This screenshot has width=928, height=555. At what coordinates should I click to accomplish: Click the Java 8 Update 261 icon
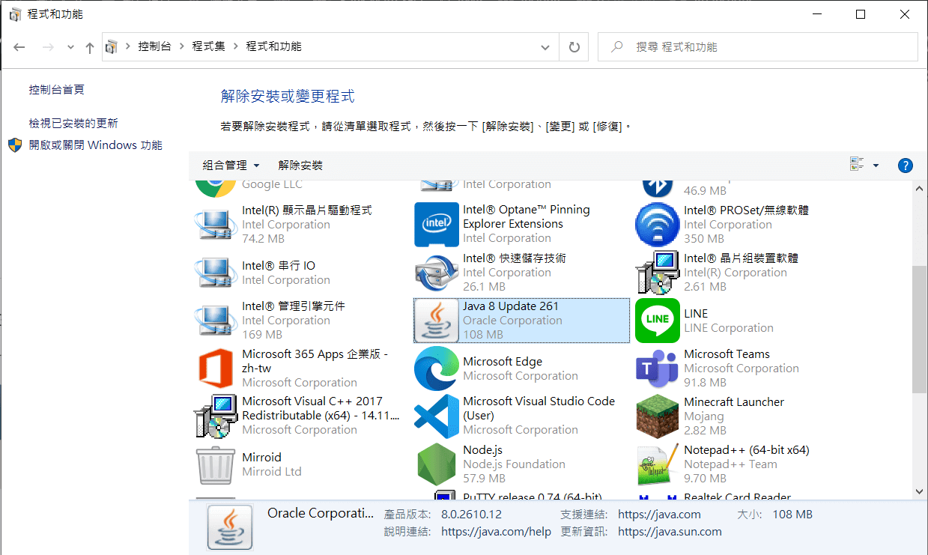[437, 321]
